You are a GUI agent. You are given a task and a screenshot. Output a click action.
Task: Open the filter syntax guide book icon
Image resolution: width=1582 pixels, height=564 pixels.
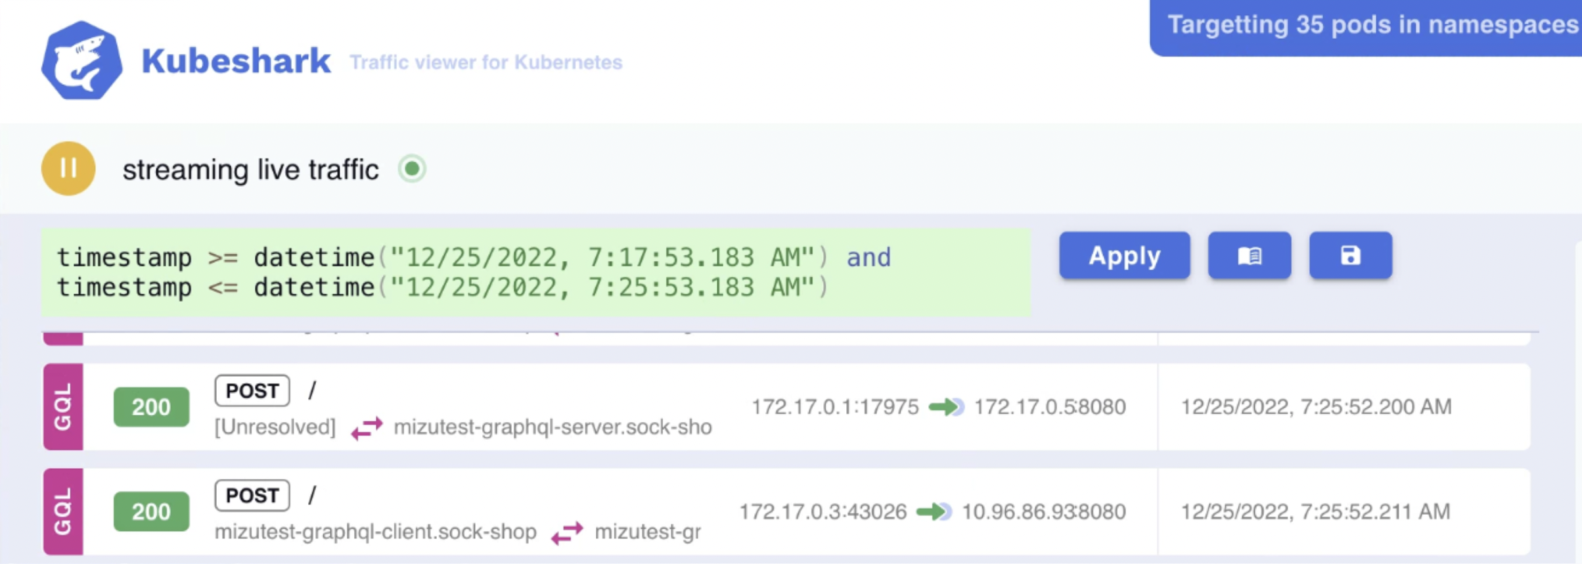pos(1249,256)
